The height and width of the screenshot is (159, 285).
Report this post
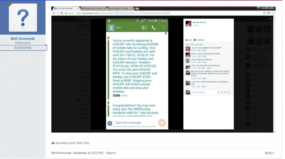(111, 153)
